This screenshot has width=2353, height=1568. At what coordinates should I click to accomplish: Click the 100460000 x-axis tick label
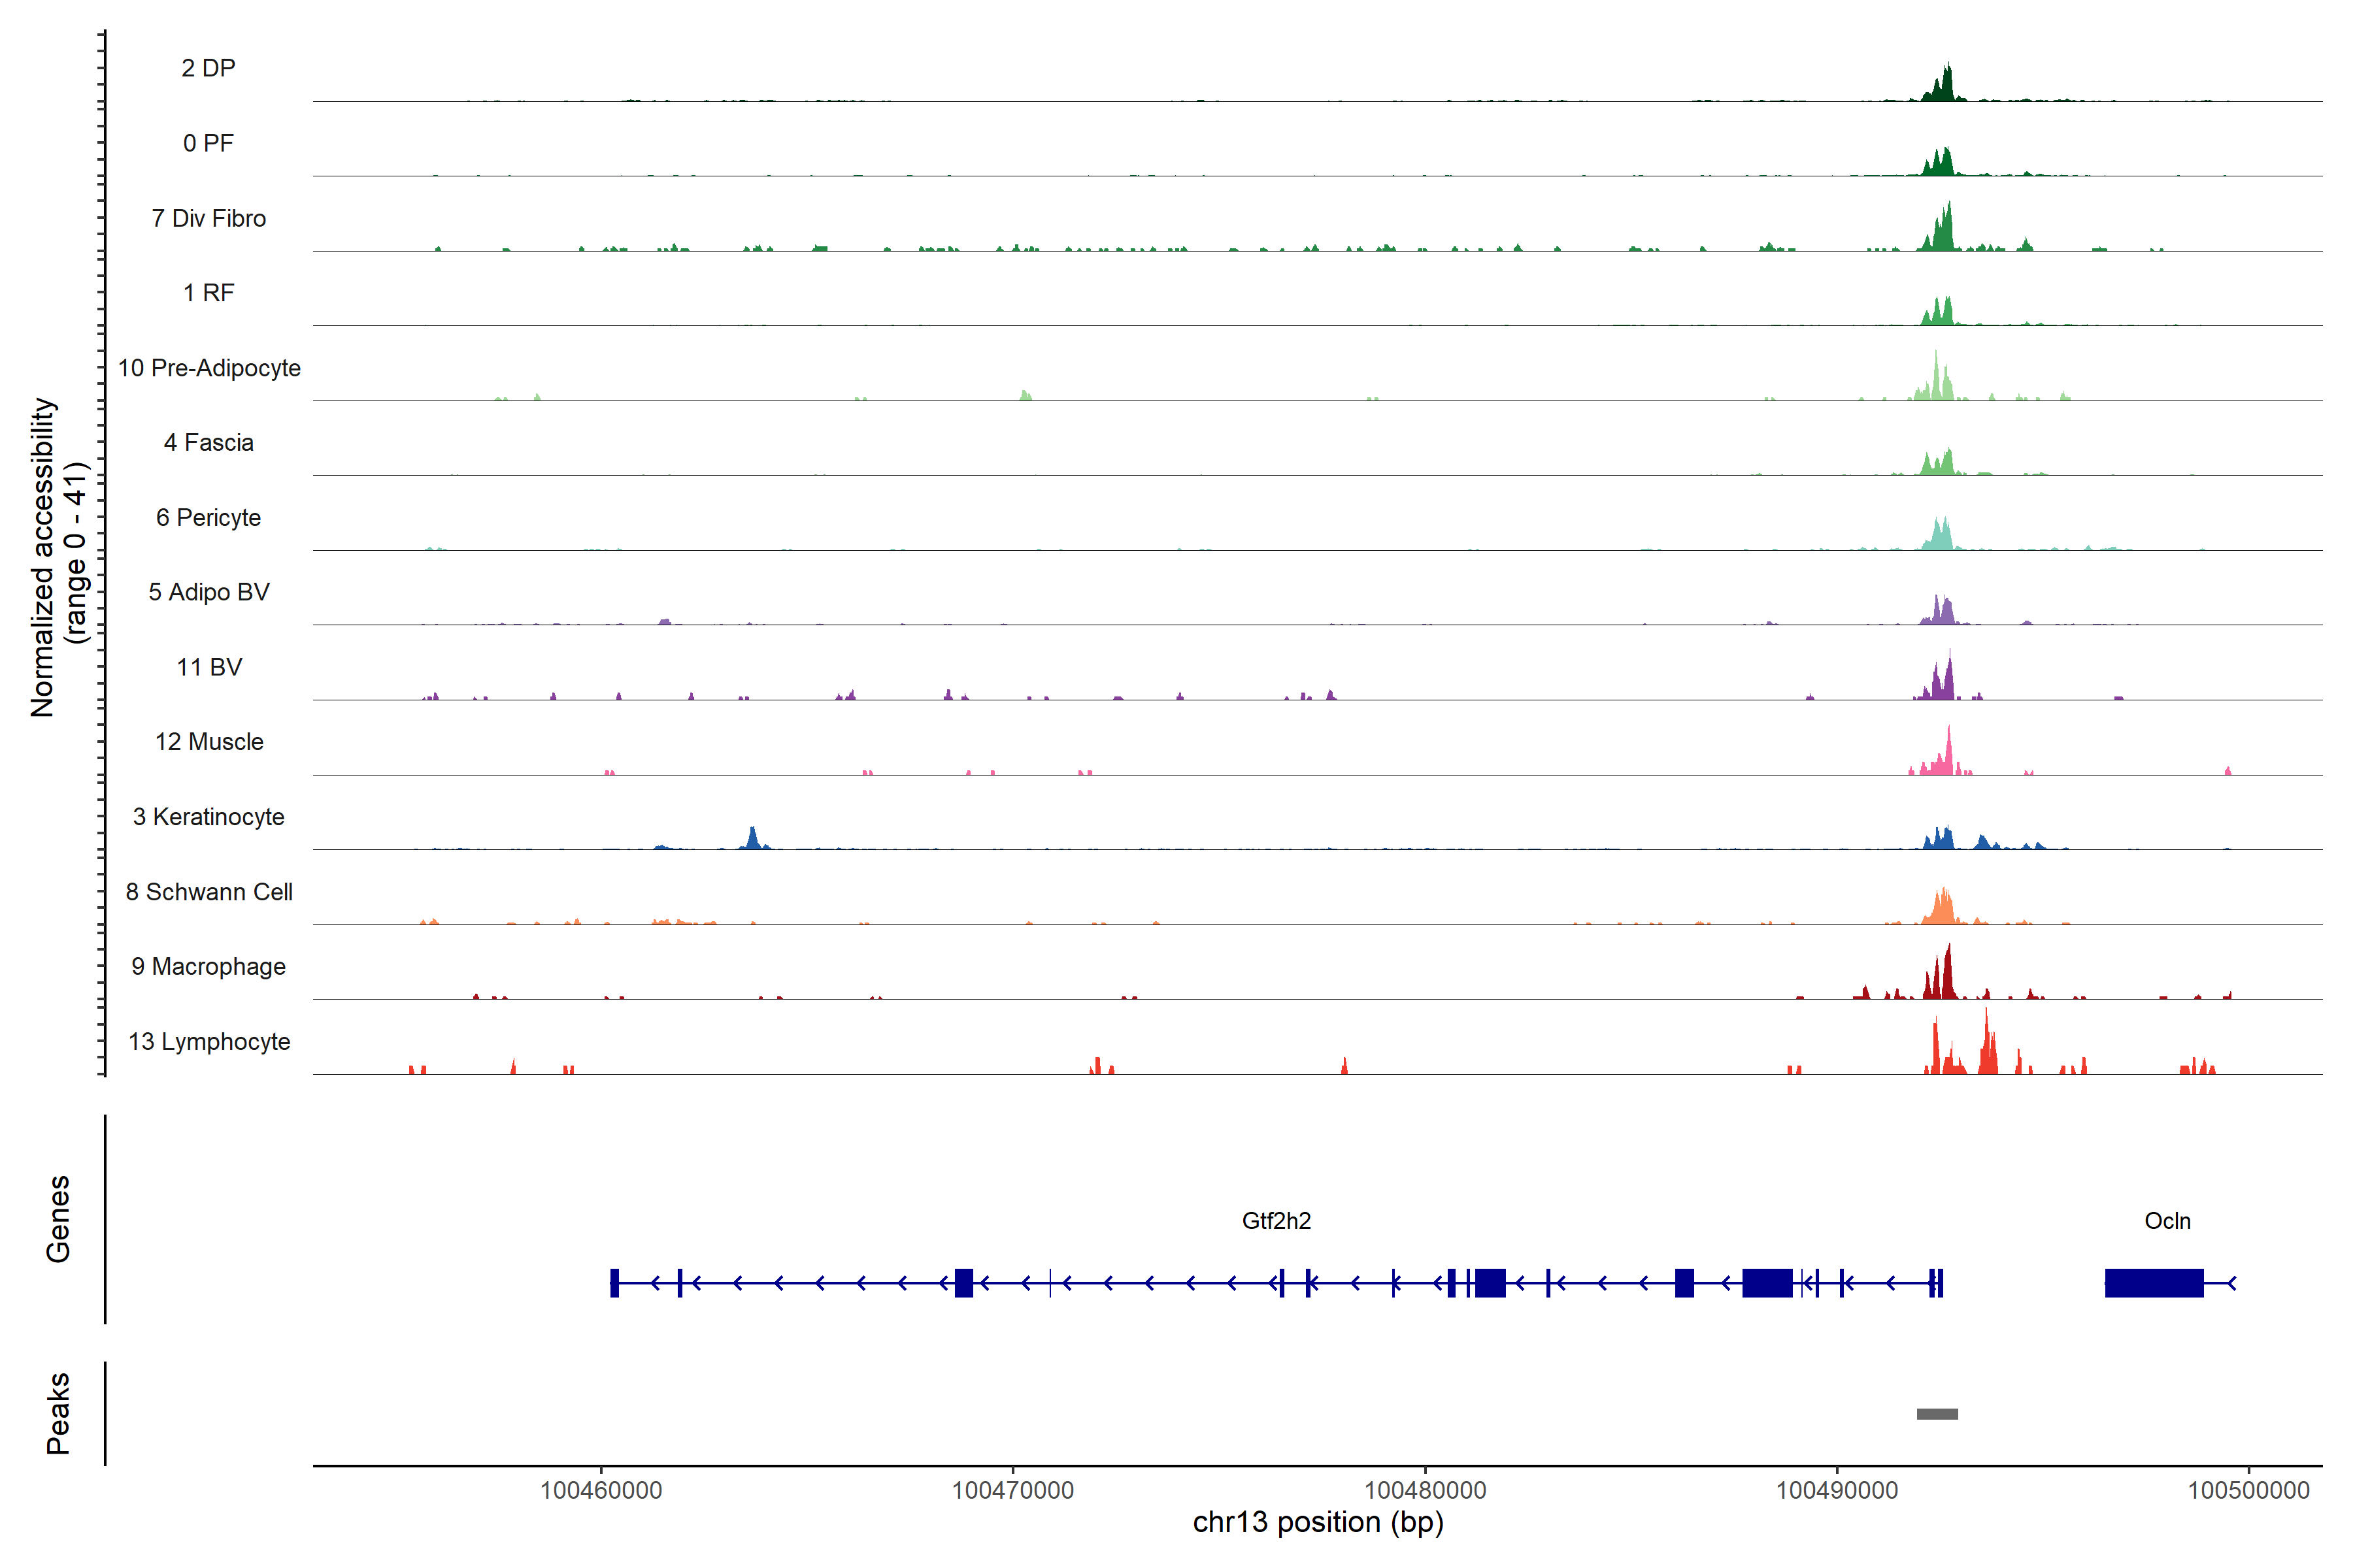point(601,1490)
